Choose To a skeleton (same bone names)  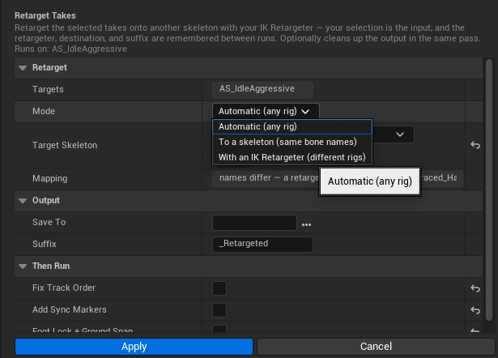pyautogui.click(x=292, y=142)
